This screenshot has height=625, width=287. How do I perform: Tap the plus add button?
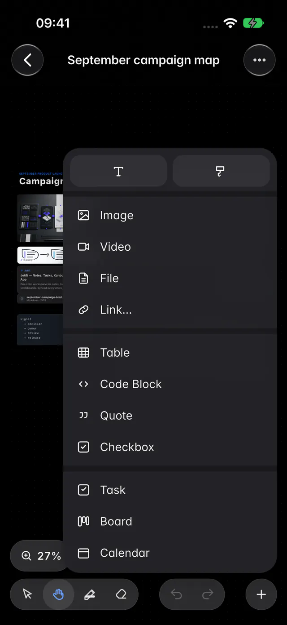(x=261, y=594)
